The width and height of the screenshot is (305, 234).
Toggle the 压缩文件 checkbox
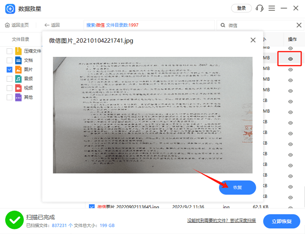9,51
